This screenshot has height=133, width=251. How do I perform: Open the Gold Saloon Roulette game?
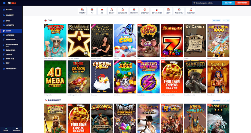click(x=102, y=40)
